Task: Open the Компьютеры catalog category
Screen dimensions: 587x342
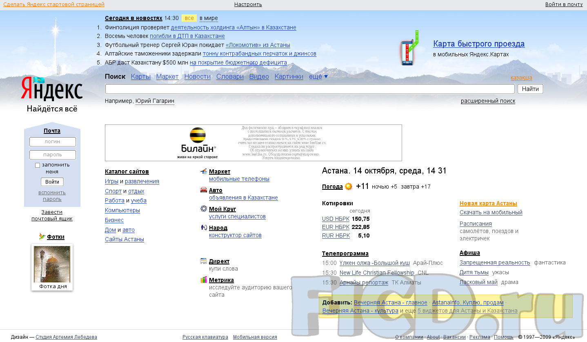Action: point(122,211)
